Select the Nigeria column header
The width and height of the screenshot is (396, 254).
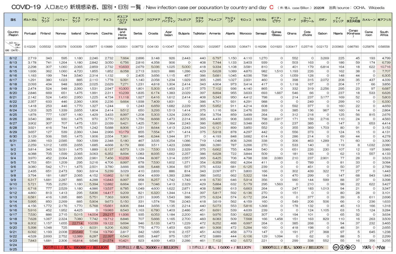tap(338, 33)
